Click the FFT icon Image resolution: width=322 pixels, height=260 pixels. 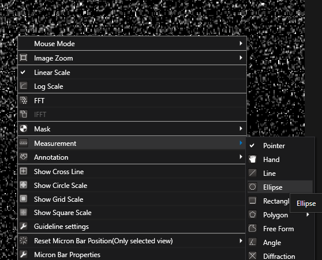24,100
